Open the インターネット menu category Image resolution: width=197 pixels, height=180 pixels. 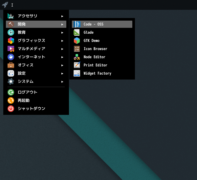tap(31, 57)
